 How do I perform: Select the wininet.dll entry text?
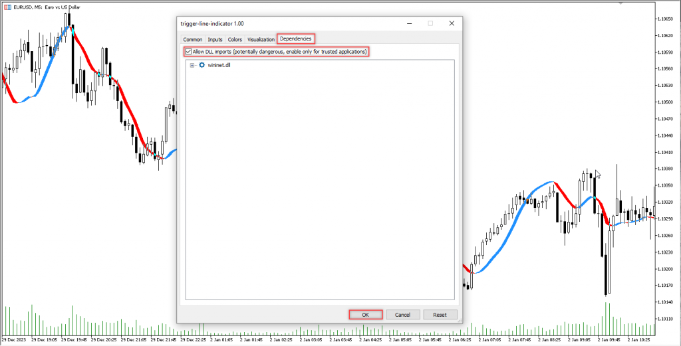pos(219,66)
